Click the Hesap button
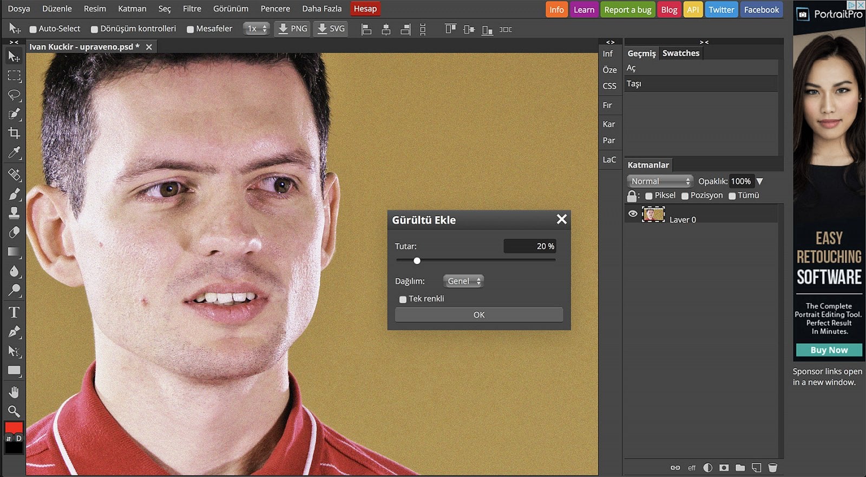This screenshot has height=477, width=866. [x=365, y=9]
